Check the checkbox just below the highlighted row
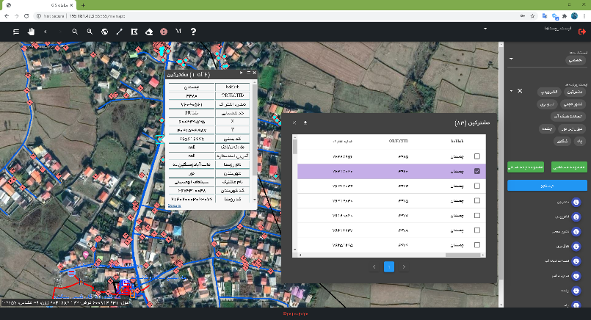The width and height of the screenshot is (591, 320). pos(476,186)
